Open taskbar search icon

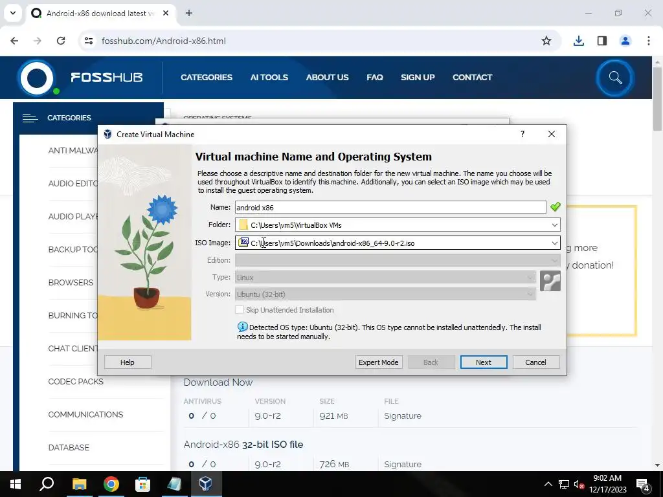coord(47,484)
